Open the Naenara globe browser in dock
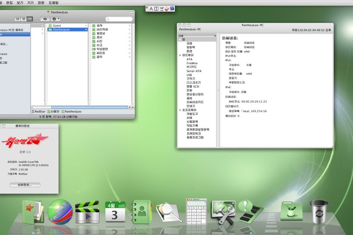Screen dimensions: 353x235 pyautogui.click(x=60, y=211)
